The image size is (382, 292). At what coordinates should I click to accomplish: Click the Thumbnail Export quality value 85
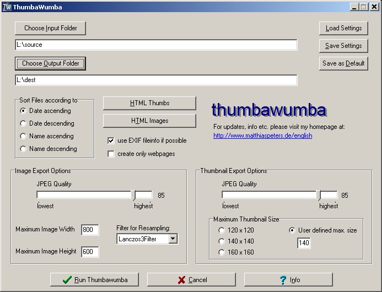tap(345, 196)
